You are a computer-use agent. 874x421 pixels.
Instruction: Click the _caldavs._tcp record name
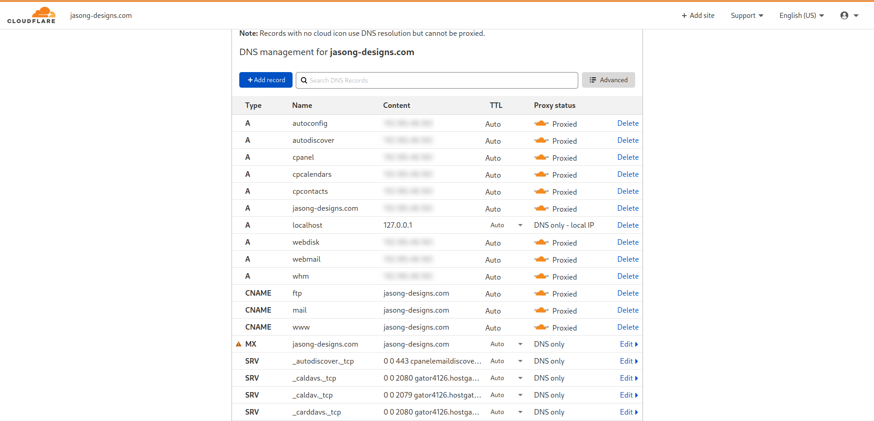(314, 378)
